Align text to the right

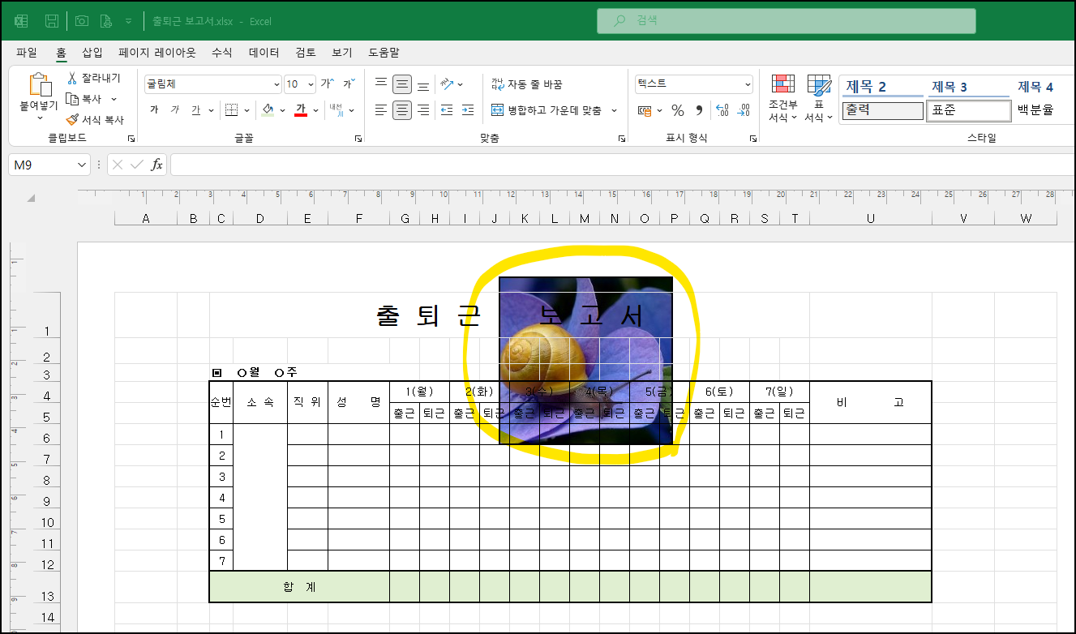click(x=423, y=110)
